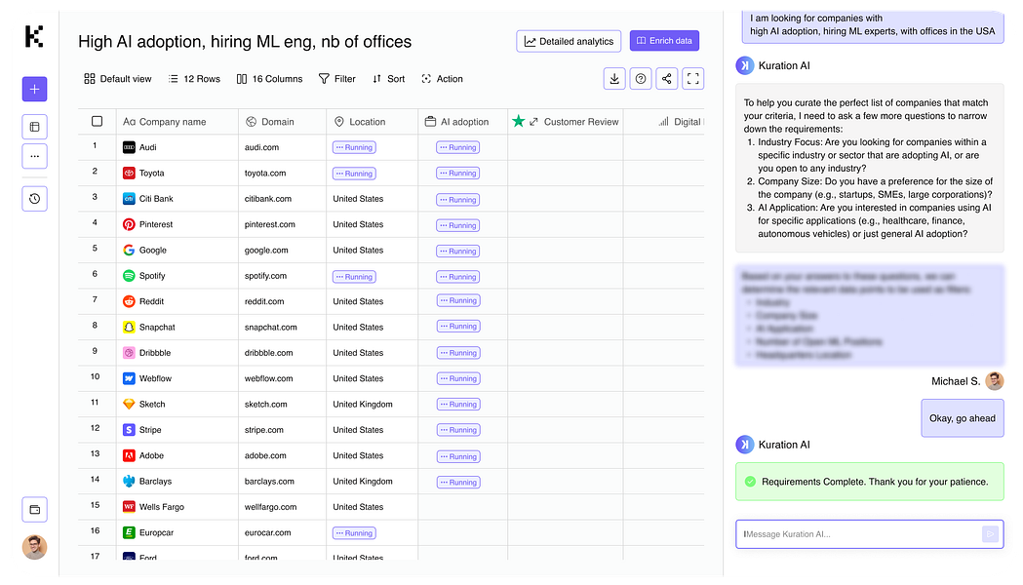Image resolution: width=1023 pixels, height=585 pixels.
Task: Select the stripe.com domain cell
Action: (x=264, y=430)
